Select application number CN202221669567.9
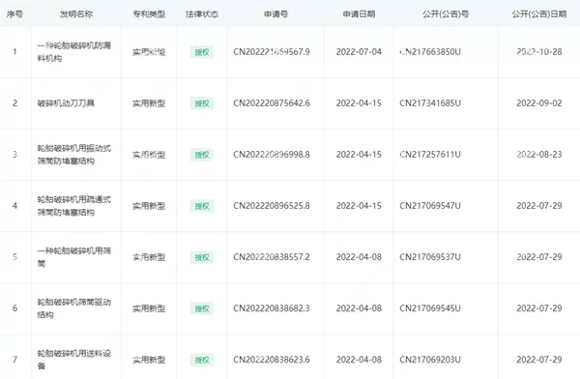Screen dimensions: 580x379 pos(272,52)
